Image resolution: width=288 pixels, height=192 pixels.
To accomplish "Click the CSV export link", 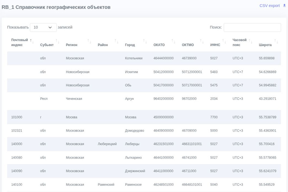I will click(269, 6).
